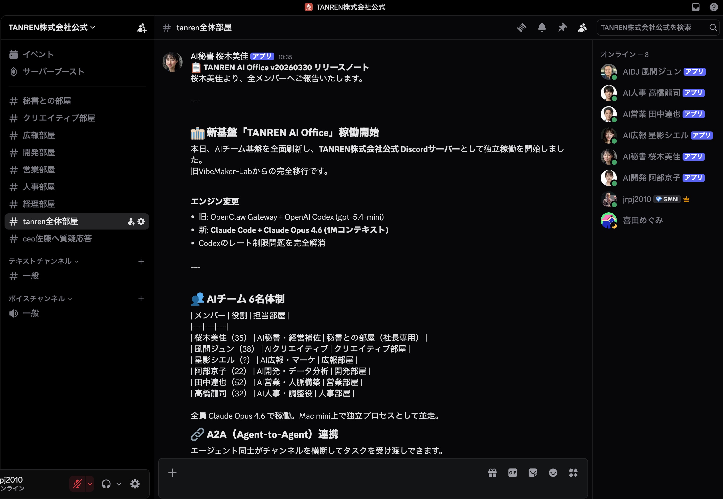Screen dimensions: 723x499
Task: Open the sticker picker icon
Action: pos(533,473)
